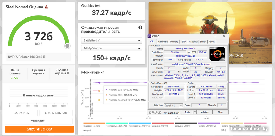This screenshot has width=275, height=136.
Task: Click Ваша оценка value 3 726
Action: pos(14,78)
